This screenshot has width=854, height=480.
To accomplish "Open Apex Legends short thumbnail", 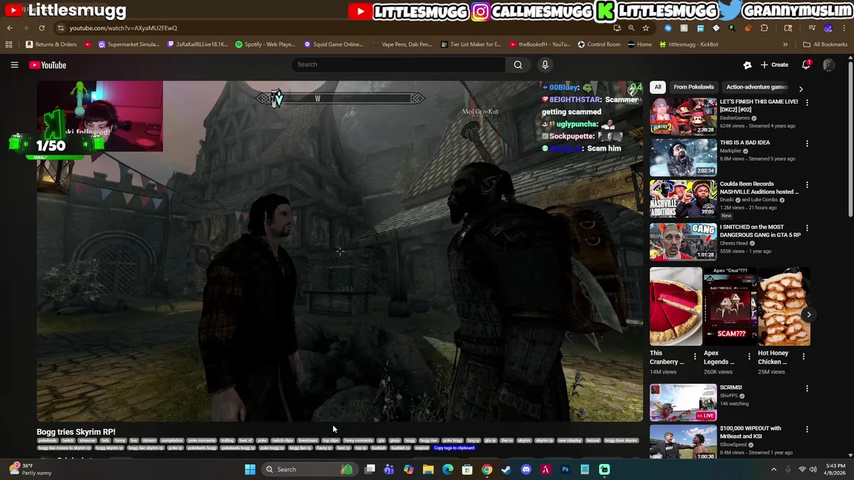I will coord(730,307).
